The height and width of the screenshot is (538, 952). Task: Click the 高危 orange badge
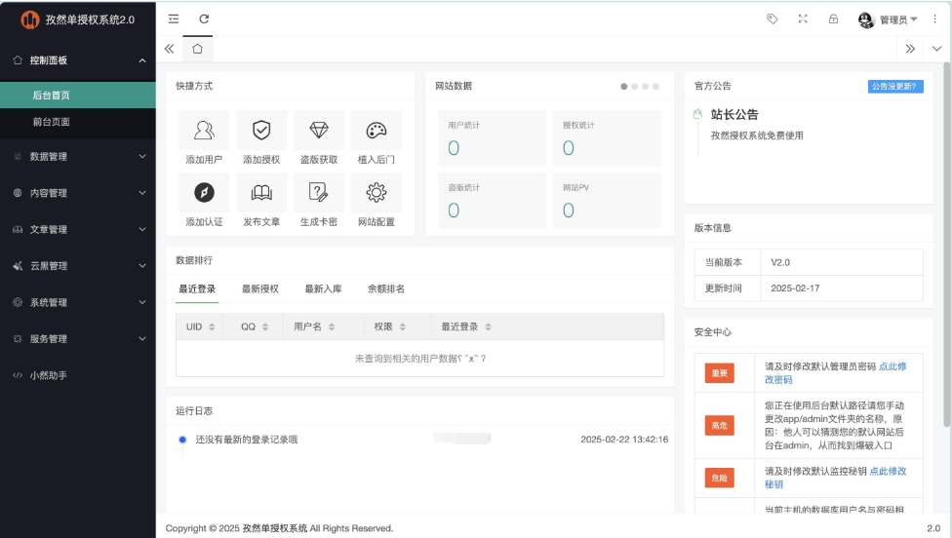point(720,425)
